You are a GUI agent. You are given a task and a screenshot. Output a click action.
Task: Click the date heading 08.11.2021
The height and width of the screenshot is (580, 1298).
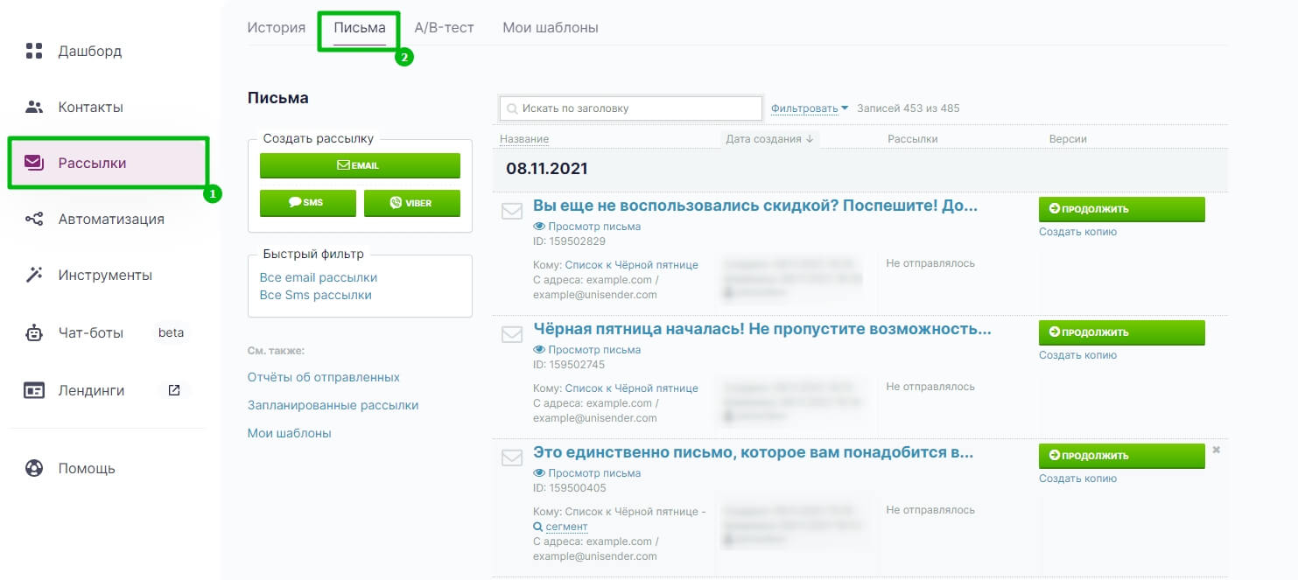point(547,169)
